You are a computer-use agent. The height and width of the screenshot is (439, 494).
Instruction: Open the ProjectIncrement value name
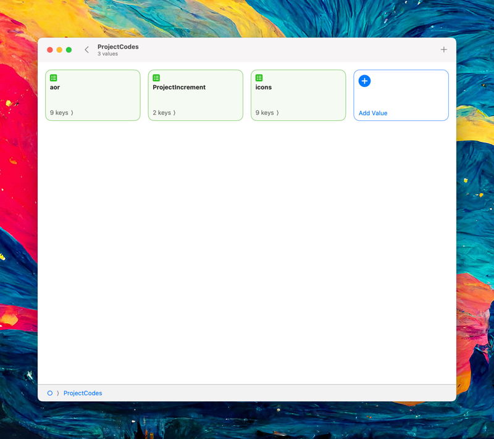click(x=179, y=88)
